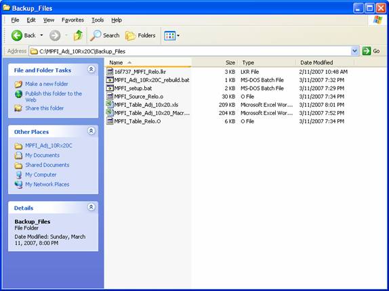Open the Favorites menu

[73, 20]
